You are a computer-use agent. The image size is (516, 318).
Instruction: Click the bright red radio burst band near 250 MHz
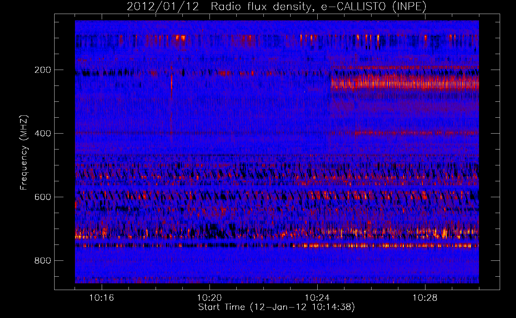point(405,82)
